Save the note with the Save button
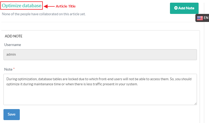This screenshot has height=123, width=209. tap(11, 114)
